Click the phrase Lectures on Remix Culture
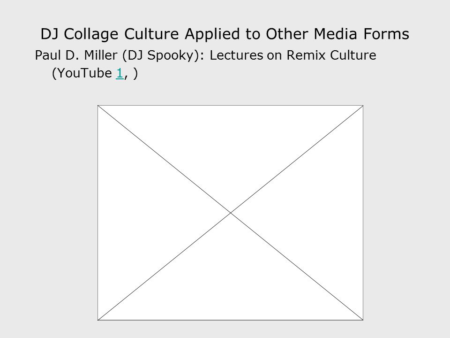Screen dimensions: 450x338 (292, 55)
